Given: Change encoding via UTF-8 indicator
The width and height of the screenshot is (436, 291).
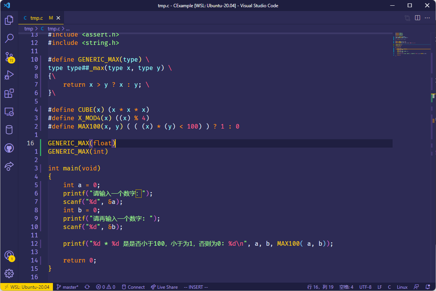Looking at the screenshot, I should pyautogui.click(x=365, y=287).
